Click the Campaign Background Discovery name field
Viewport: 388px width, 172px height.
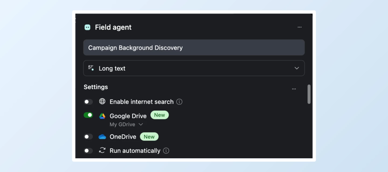(194, 48)
